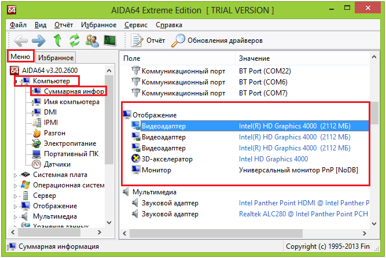Open the Файл menu

[x=18, y=25]
